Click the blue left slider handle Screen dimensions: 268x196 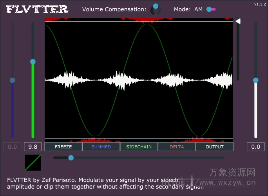pos(13,80)
